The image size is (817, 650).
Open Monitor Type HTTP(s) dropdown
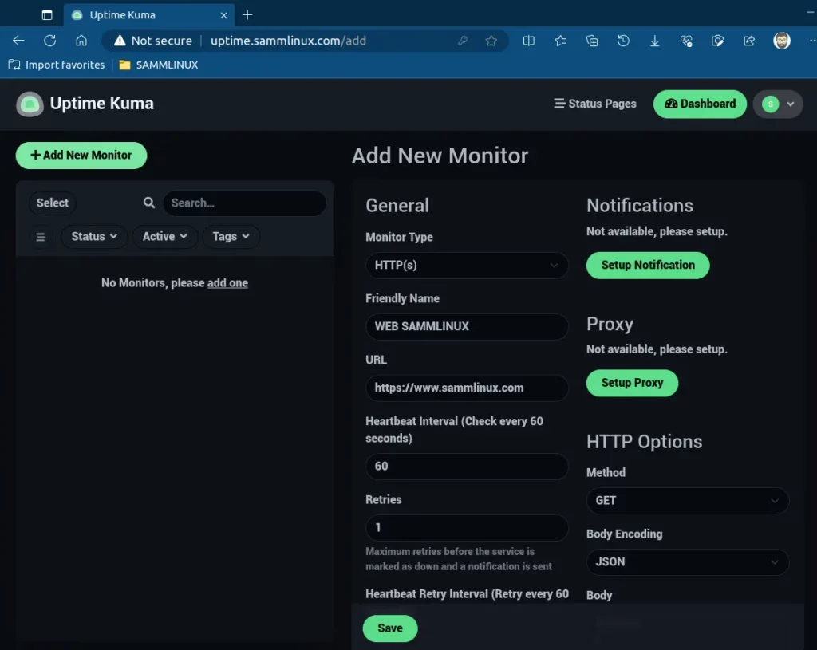coord(467,265)
